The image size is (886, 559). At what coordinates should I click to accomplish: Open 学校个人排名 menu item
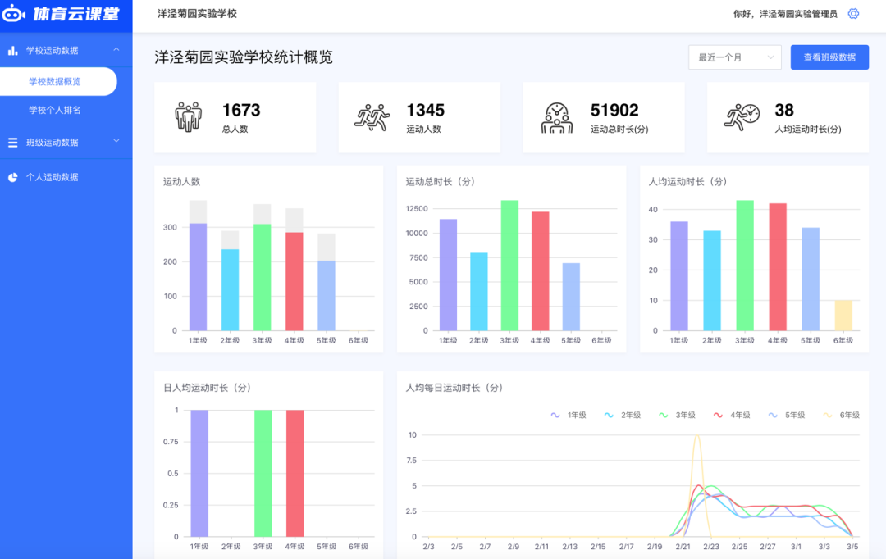pyautogui.click(x=55, y=111)
